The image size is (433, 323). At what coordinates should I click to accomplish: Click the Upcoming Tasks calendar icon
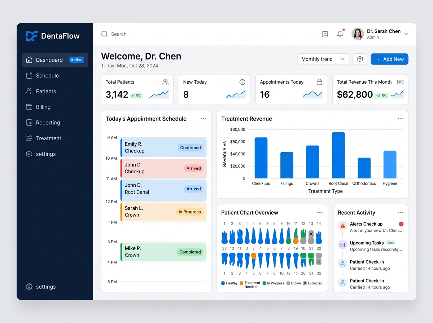342,245
